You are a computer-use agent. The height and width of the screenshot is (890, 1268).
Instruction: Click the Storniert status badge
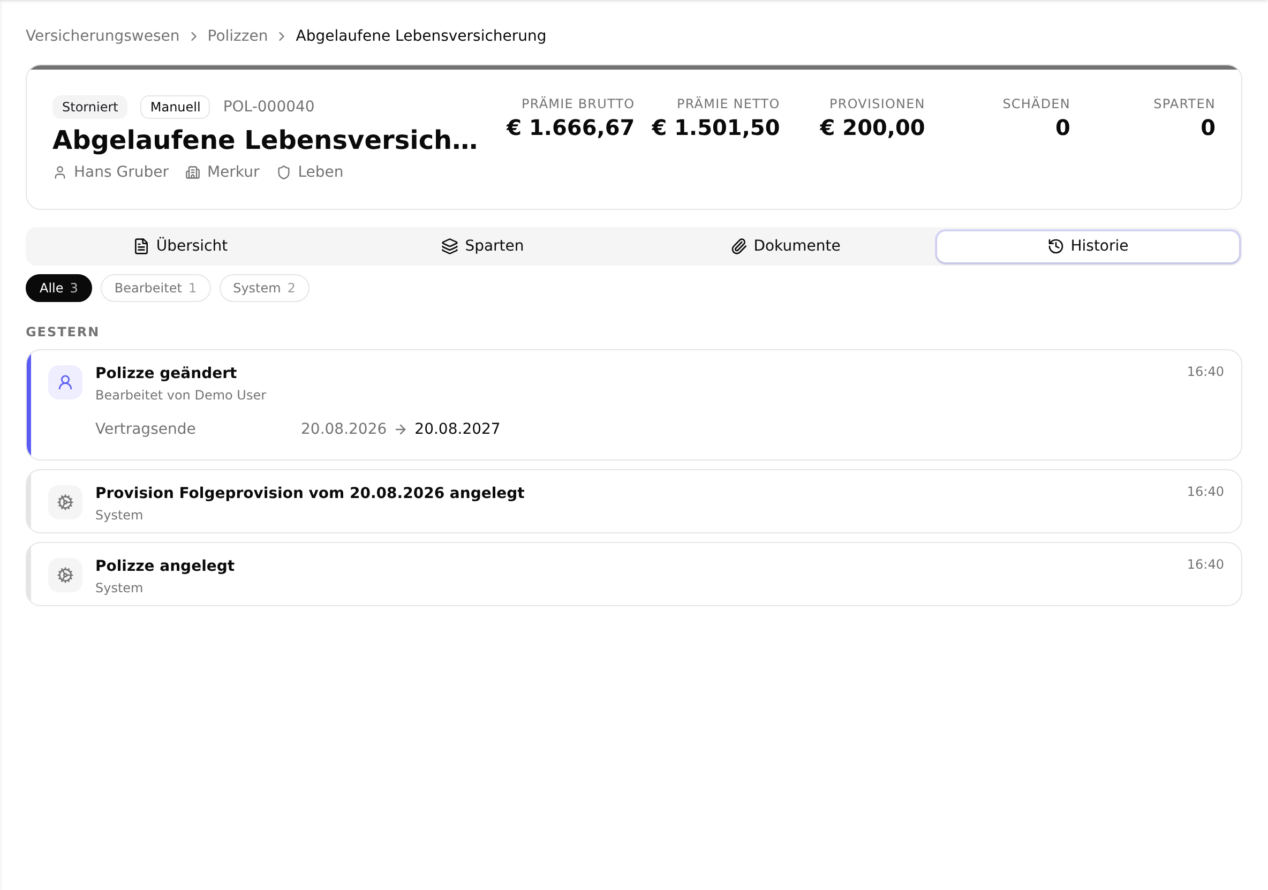tap(90, 107)
